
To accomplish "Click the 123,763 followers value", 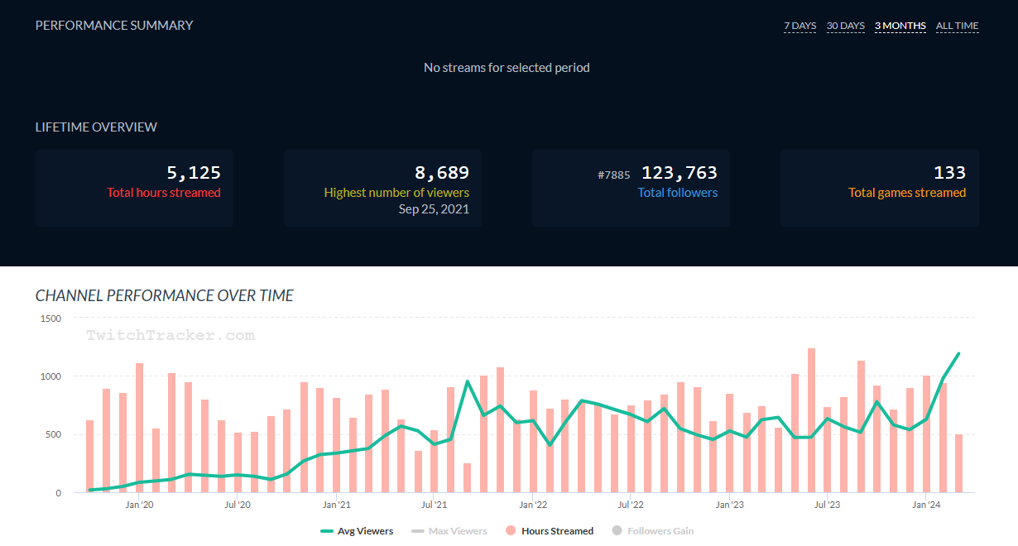I will click(x=679, y=173).
